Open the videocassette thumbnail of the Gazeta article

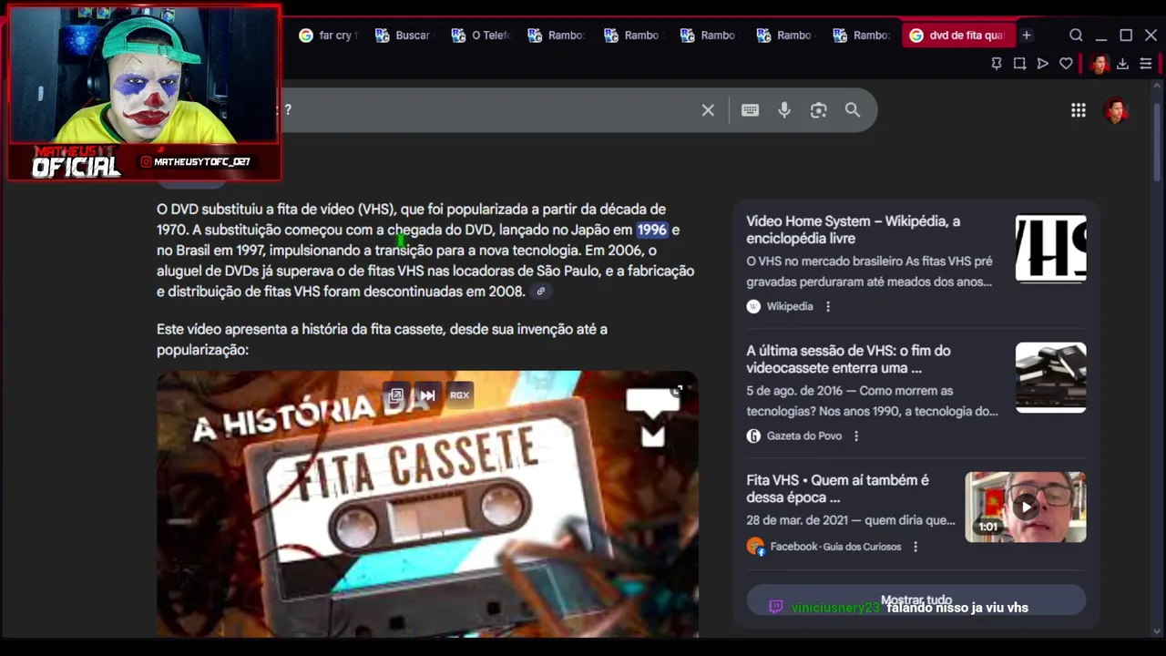tap(1050, 377)
